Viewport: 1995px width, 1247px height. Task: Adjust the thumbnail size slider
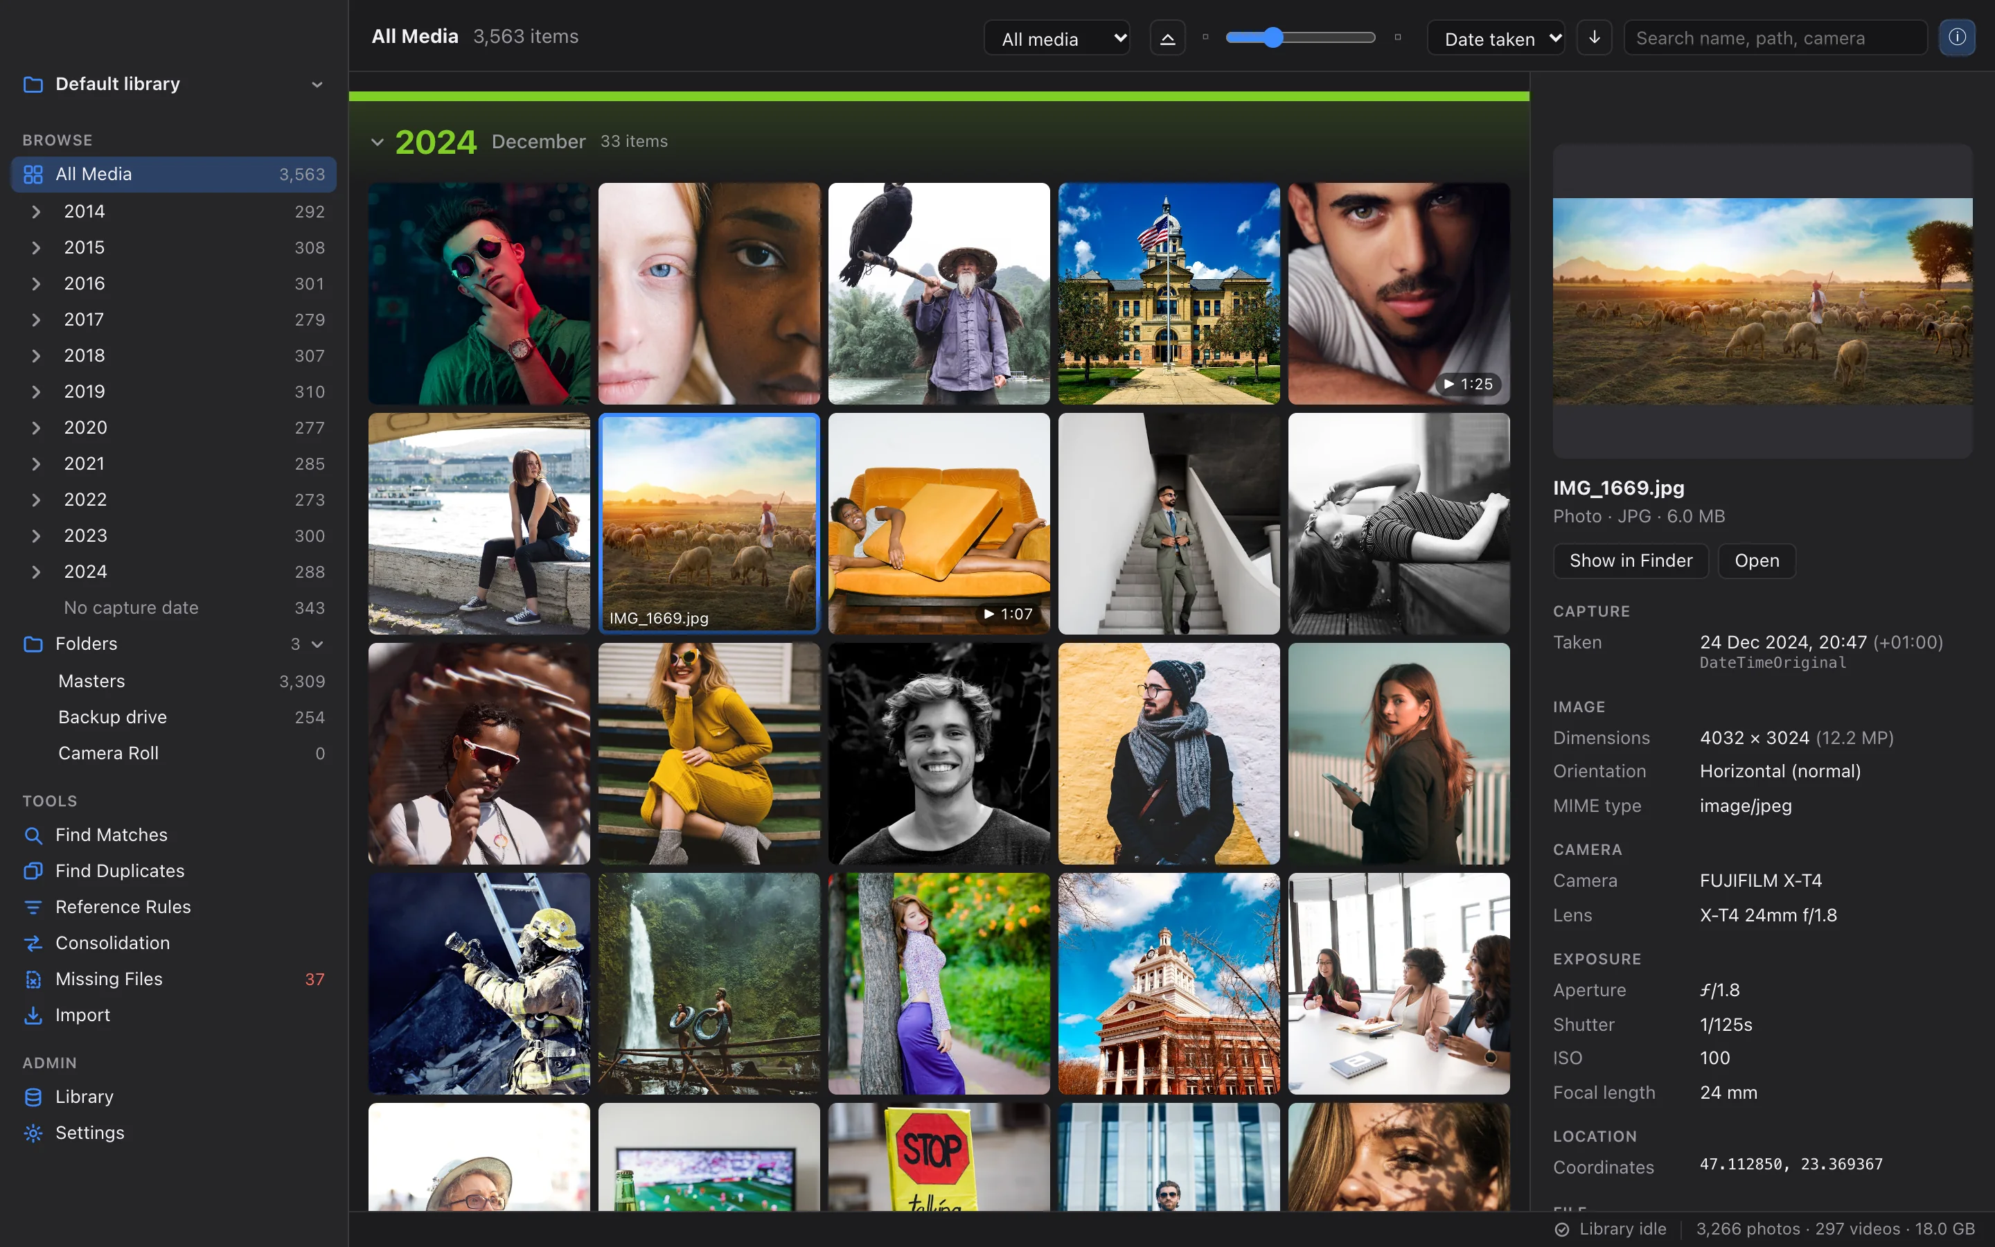1300,37
